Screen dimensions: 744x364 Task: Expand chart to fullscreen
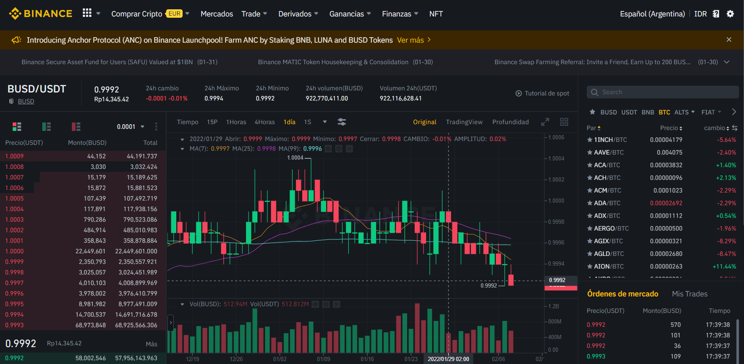545,122
